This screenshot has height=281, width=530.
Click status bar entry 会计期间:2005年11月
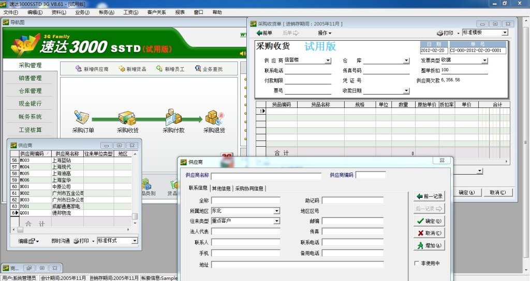[63, 278]
